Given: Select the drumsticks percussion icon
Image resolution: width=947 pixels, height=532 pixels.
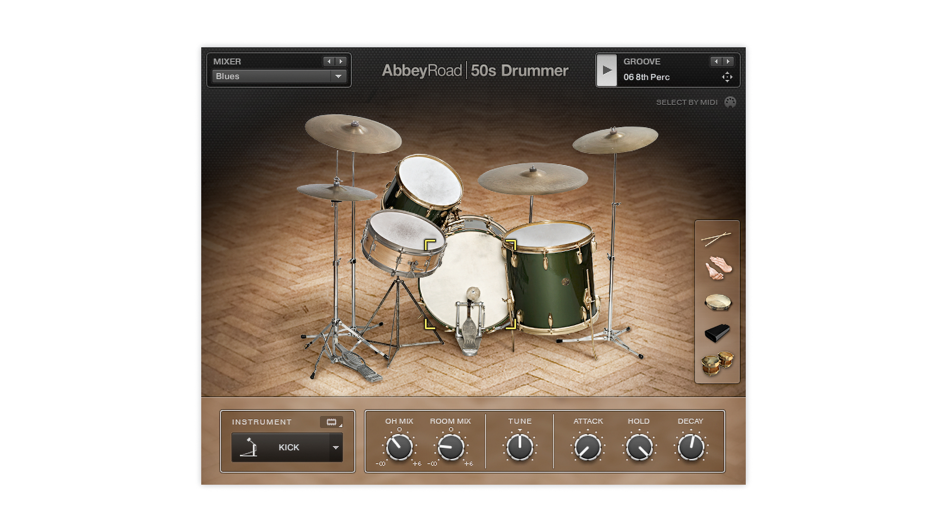Looking at the screenshot, I should [x=716, y=238].
